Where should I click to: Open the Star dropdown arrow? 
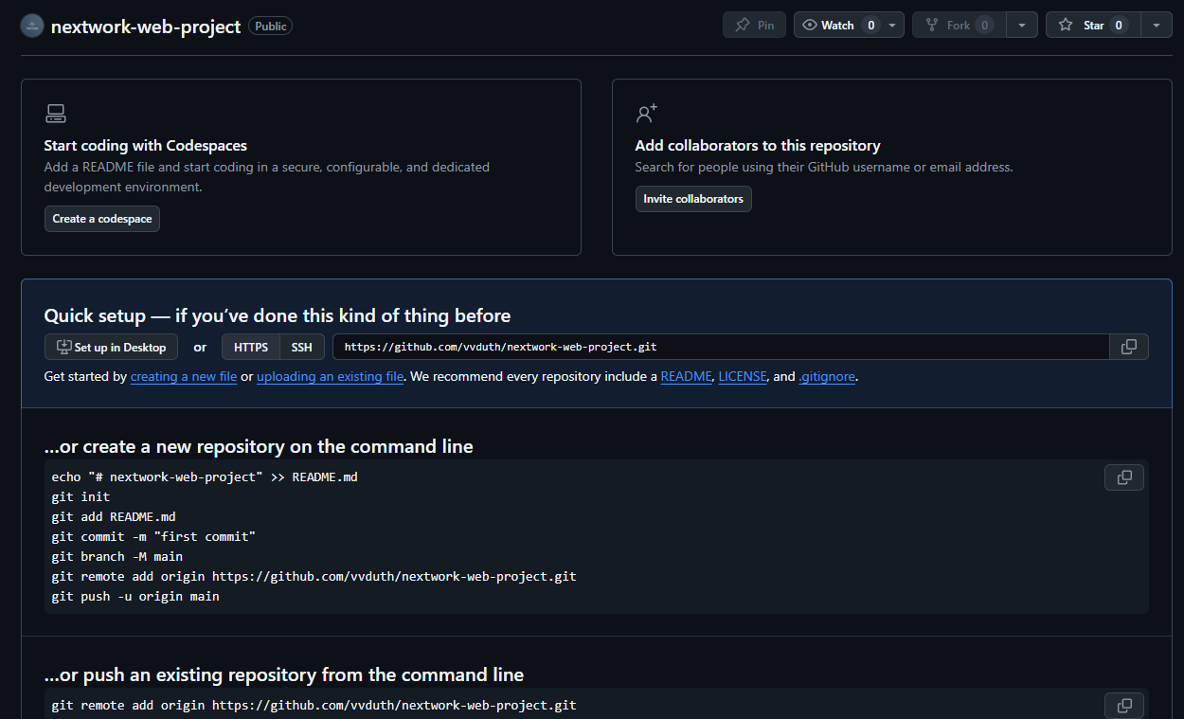(x=1157, y=25)
